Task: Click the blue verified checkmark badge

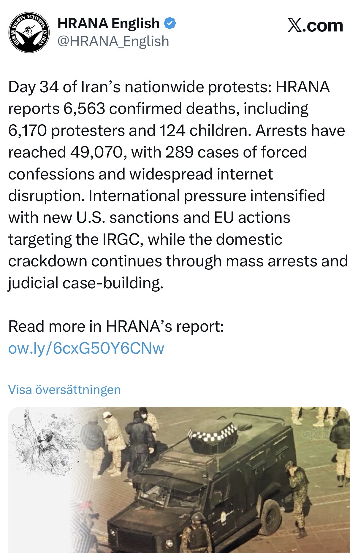Action: click(x=170, y=23)
